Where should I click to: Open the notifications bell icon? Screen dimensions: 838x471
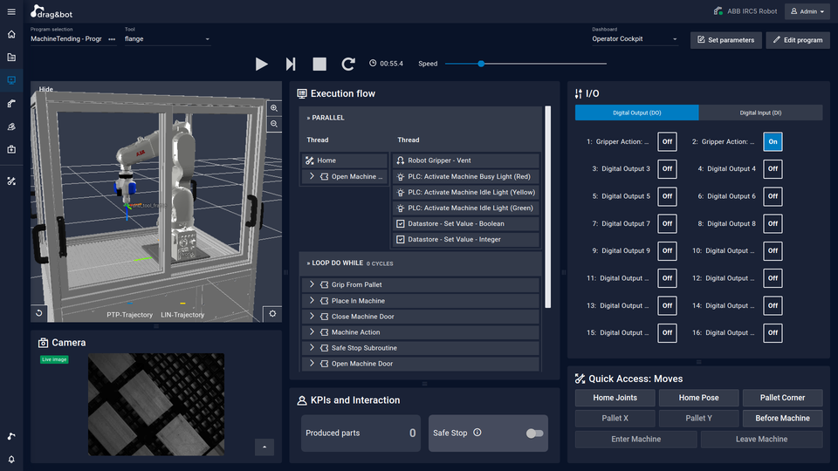11,460
